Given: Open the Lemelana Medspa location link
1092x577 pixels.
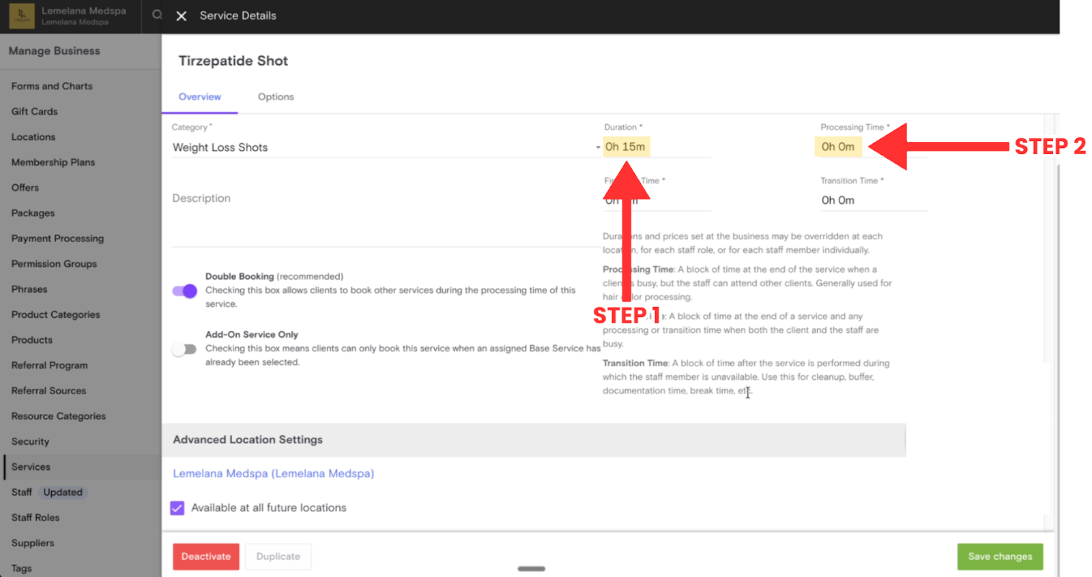Looking at the screenshot, I should tap(273, 473).
